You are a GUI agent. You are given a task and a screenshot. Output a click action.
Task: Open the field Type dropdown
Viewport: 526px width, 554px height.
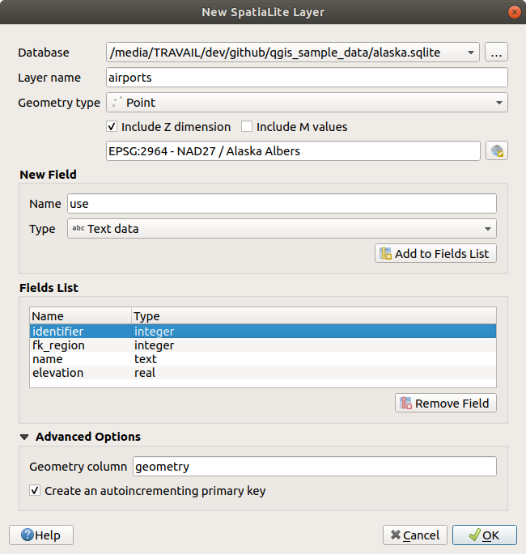coord(282,229)
